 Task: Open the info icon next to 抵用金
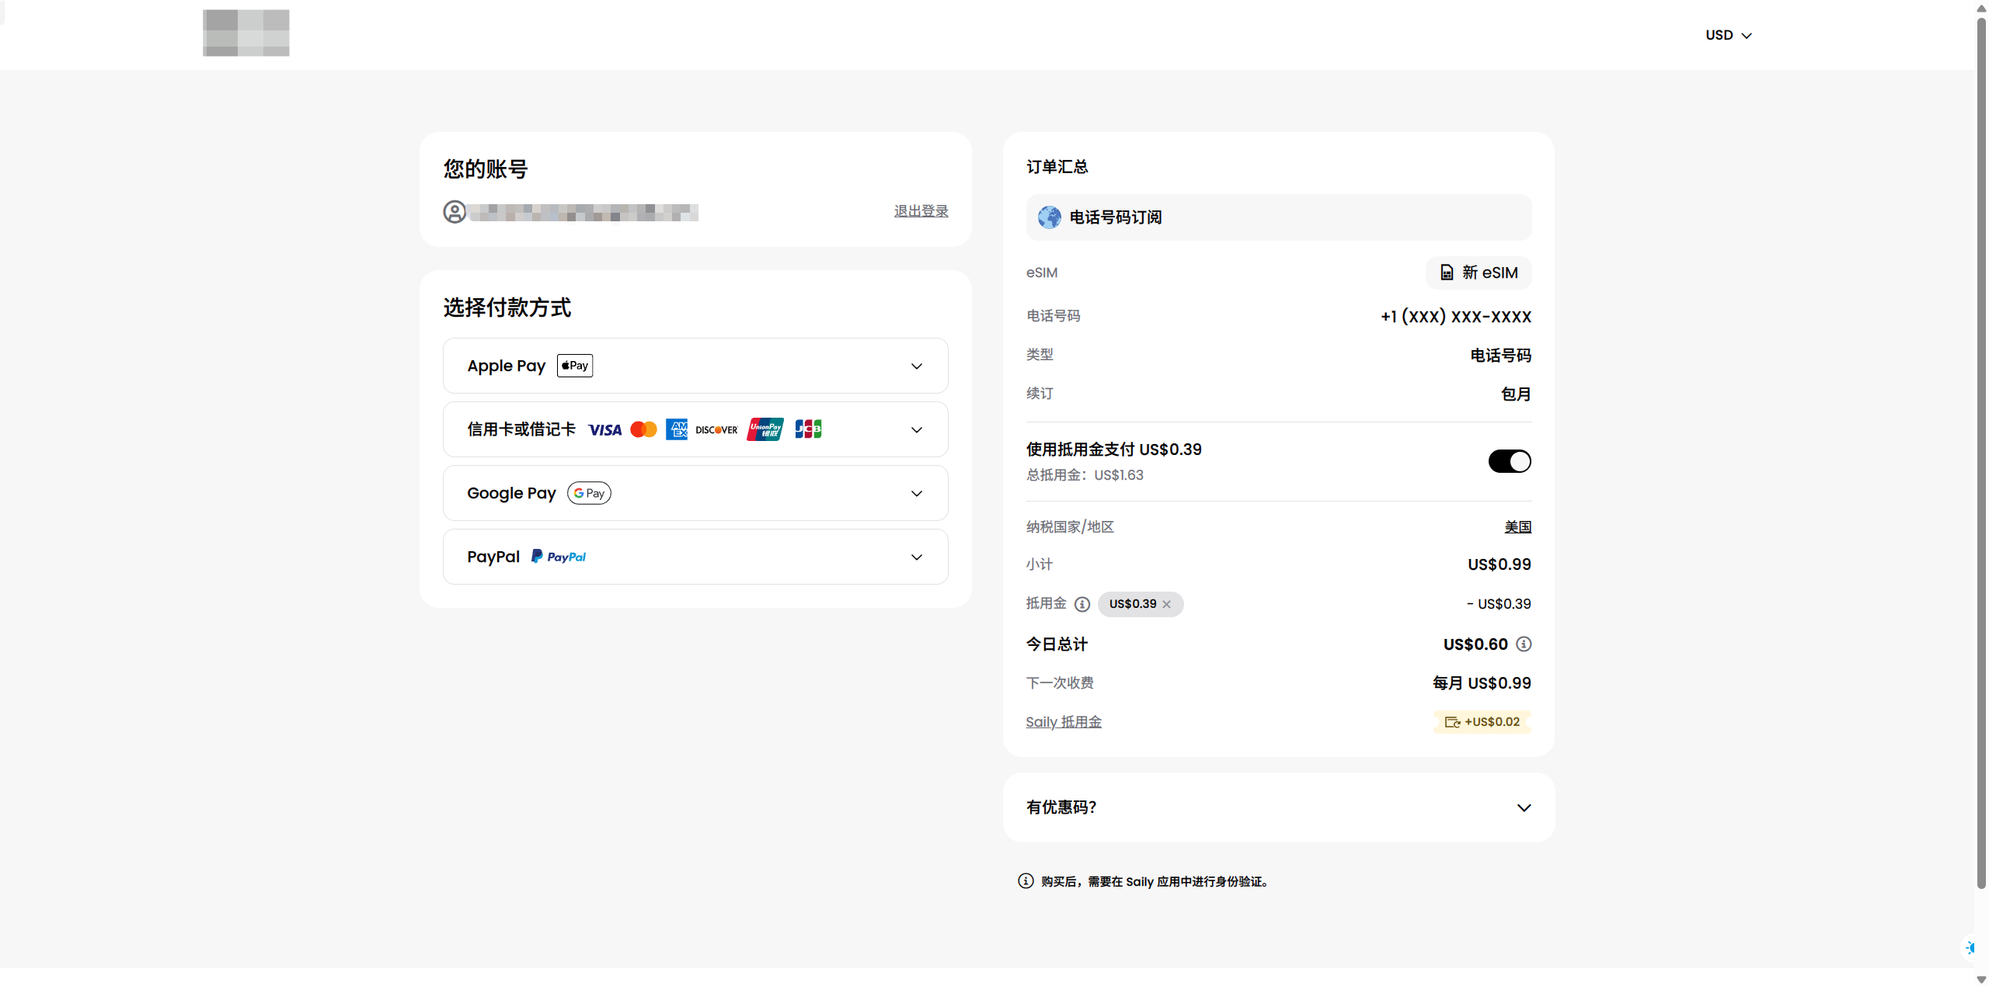click(x=1082, y=604)
